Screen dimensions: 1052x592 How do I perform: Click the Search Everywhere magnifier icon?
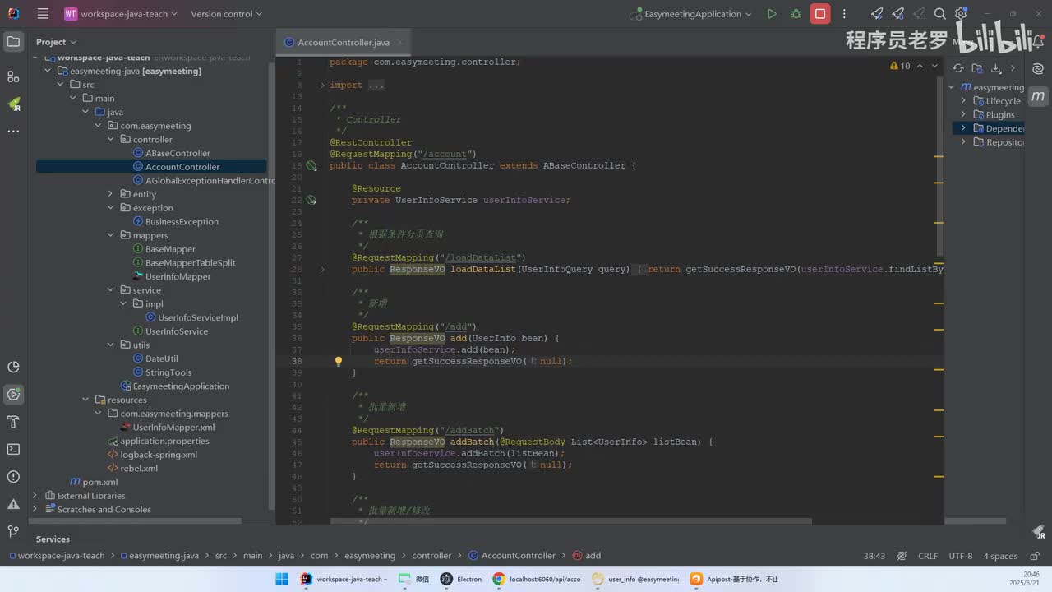[940, 14]
